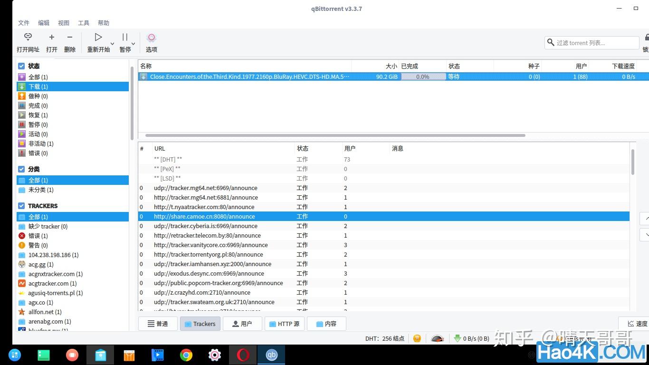The height and width of the screenshot is (365, 649).
Task: Open the 帮助 menu
Action: point(104,23)
